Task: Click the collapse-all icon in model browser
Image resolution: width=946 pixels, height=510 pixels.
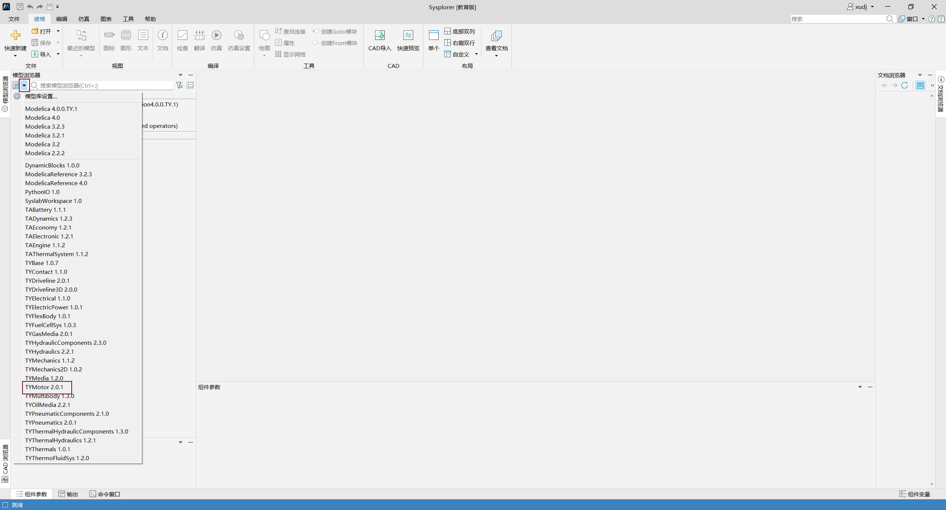Action: point(190,85)
